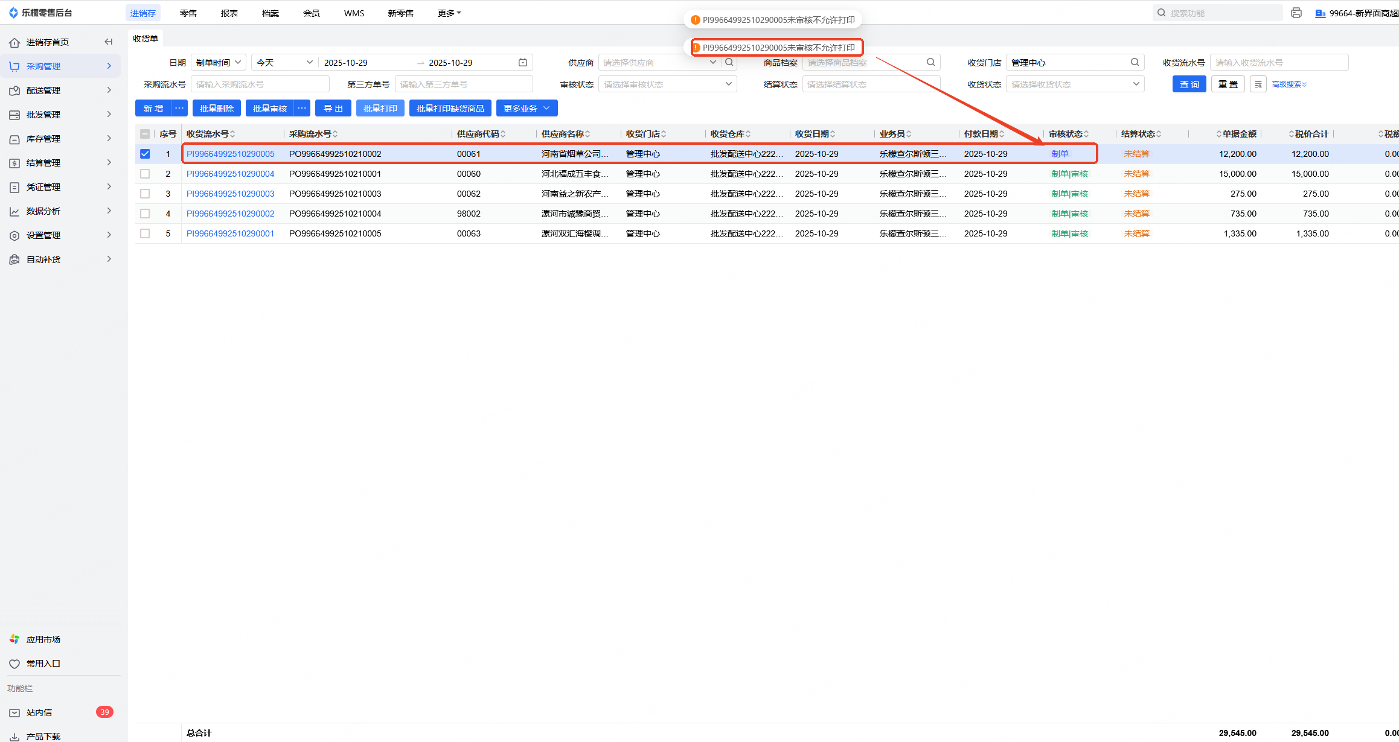The image size is (1399, 742).
Task: Open the 审核状态 filter dropdown
Action: (667, 84)
